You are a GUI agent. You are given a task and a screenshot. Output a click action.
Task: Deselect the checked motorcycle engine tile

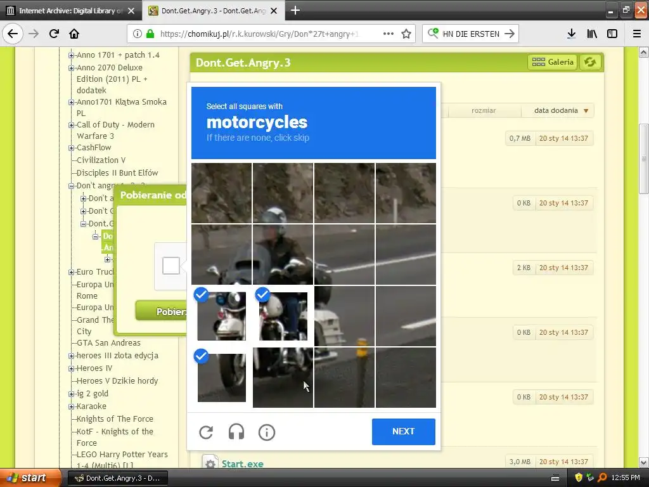point(283,316)
